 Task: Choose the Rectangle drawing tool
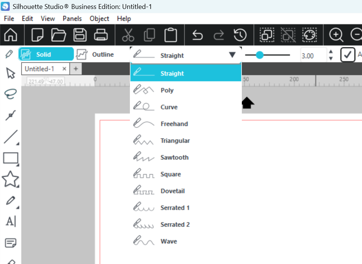pos(10,158)
